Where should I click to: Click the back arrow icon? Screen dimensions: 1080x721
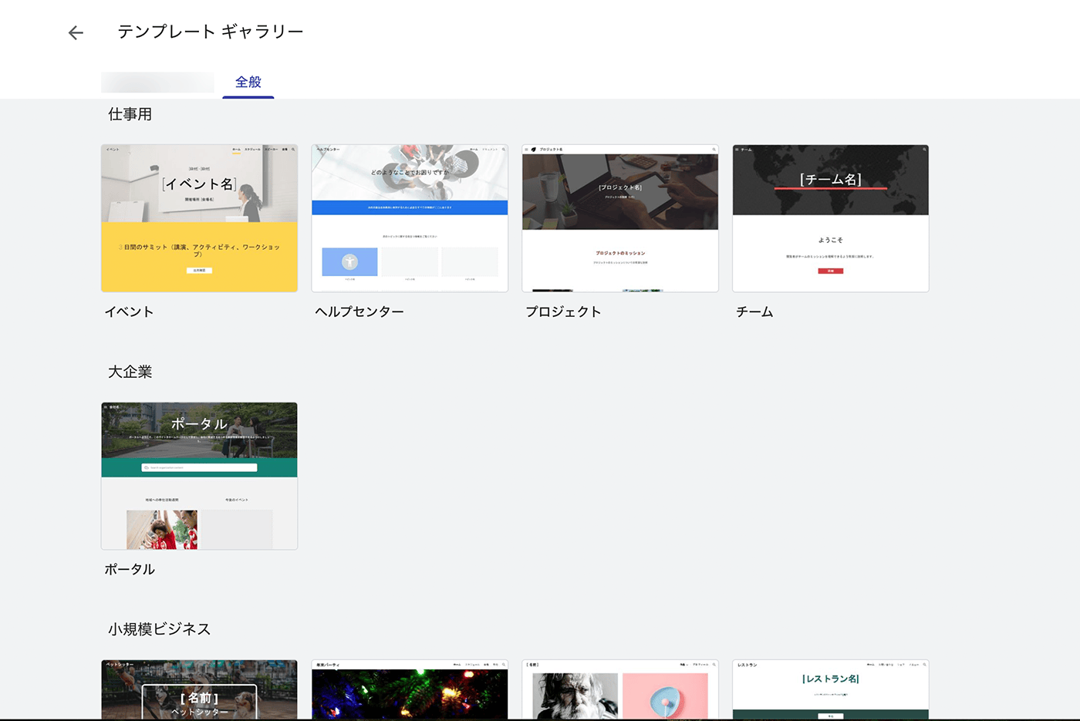pyautogui.click(x=76, y=32)
